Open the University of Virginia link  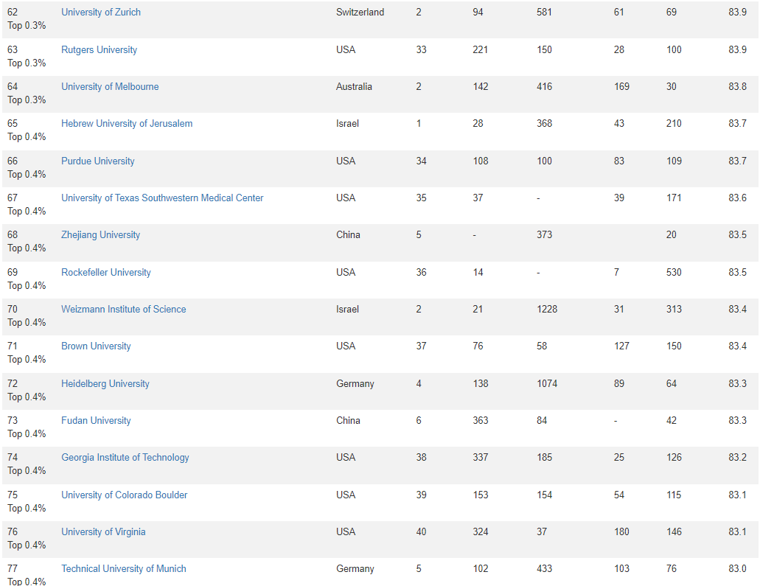(x=103, y=532)
